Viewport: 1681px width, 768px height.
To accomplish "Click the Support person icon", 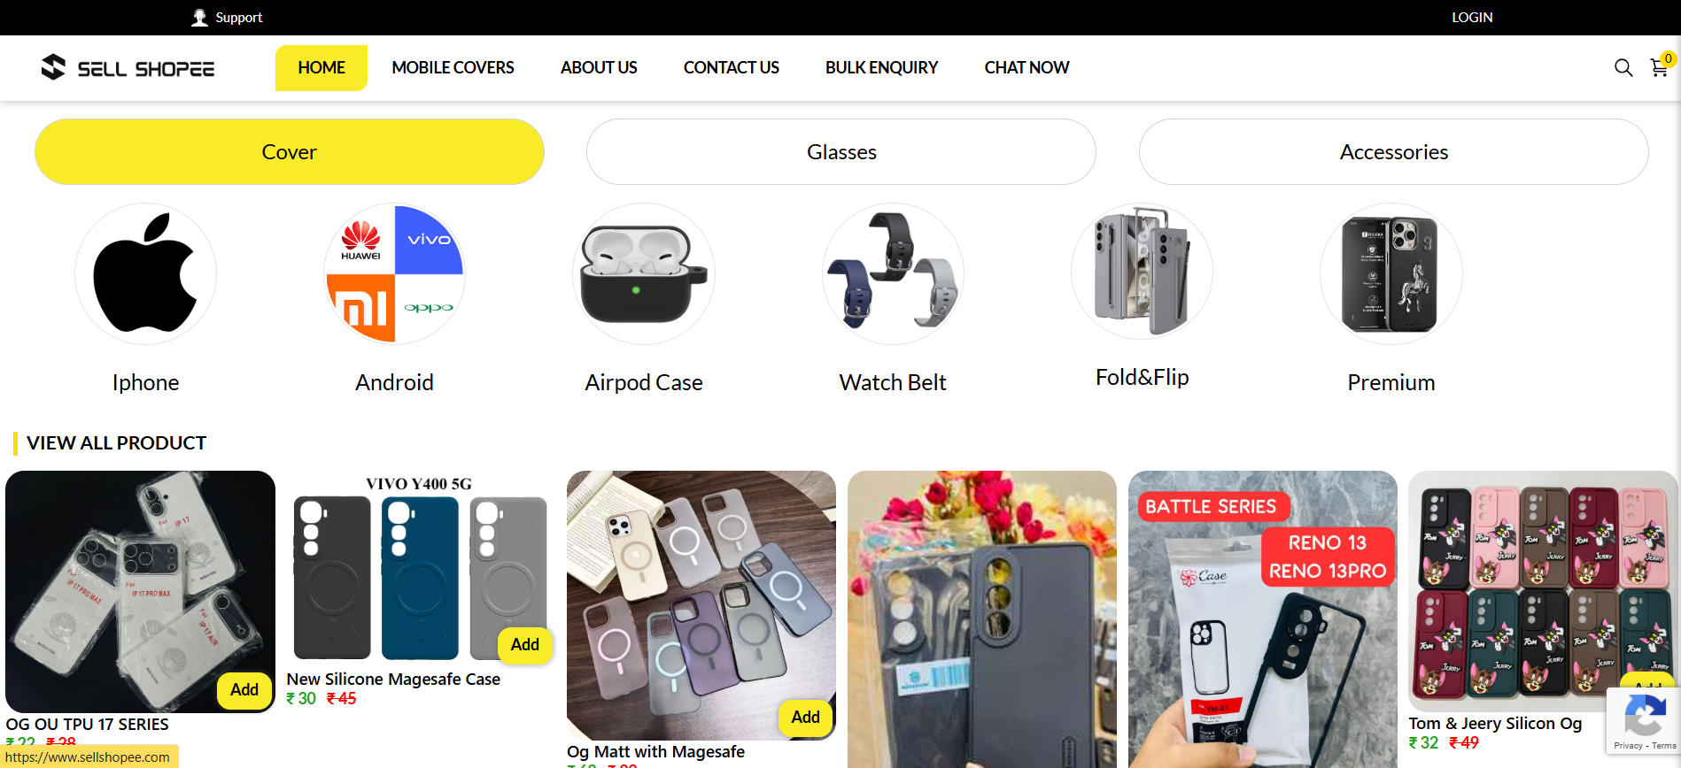I will pyautogui.click(x=200, y=17).
